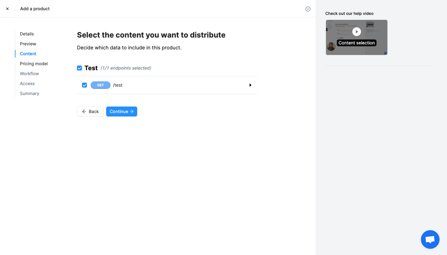Navigate to the Summary step
This screenshot has height=255, width=447.
click(x=29, y=93)
